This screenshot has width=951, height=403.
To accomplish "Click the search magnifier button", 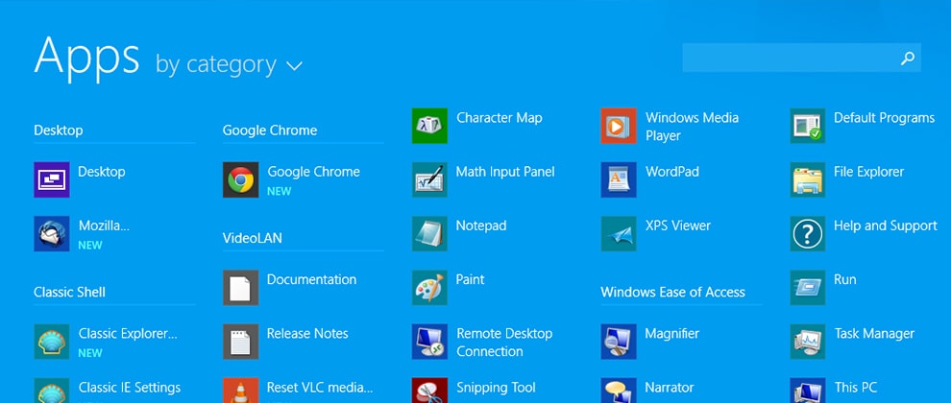I will coord(907,59).
